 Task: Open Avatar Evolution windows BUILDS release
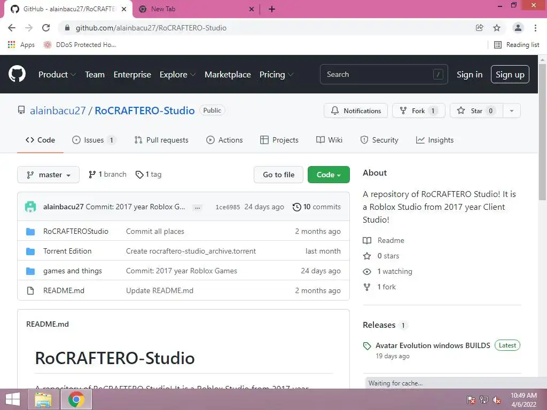[433, 345]
